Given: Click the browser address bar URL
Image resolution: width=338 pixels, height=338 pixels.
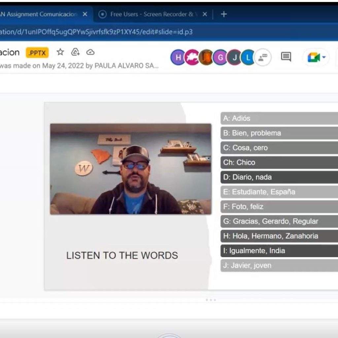Looking at the screenshot, I should [x=96, y=32].
